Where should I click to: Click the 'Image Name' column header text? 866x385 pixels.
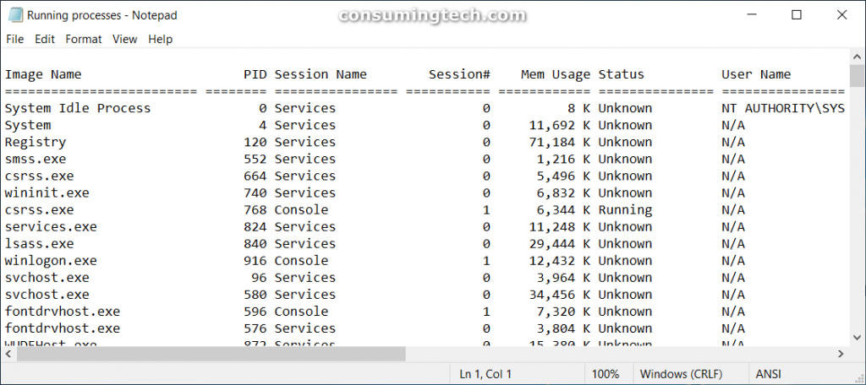pyautogui.click(x=43, y=74)
